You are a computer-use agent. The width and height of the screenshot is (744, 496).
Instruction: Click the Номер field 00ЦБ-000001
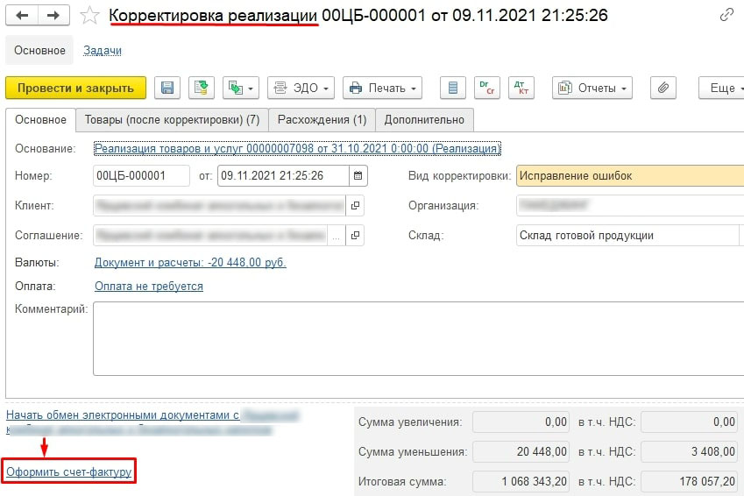pos(141,175)
